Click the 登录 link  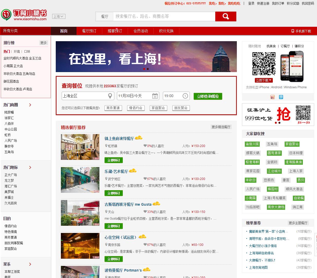tap(251, 3)
